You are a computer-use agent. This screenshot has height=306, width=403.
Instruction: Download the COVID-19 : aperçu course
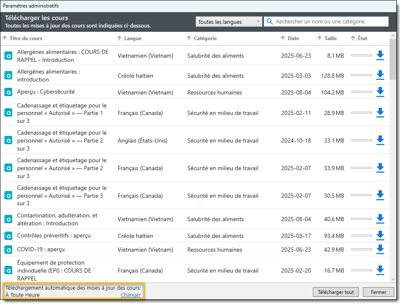point(380,249)
